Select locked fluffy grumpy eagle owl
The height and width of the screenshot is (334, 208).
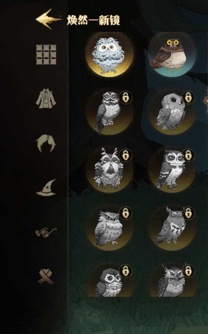coord(109,227)
